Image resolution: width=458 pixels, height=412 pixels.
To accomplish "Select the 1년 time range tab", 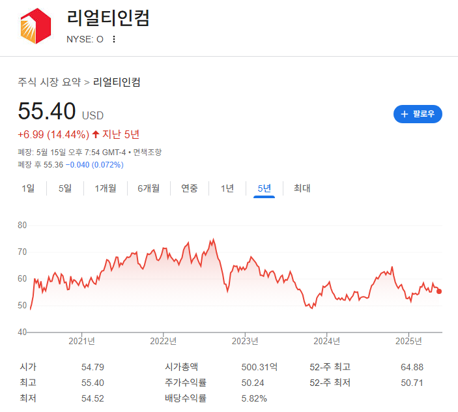I will pyautogui.click(x=227, y=188).
